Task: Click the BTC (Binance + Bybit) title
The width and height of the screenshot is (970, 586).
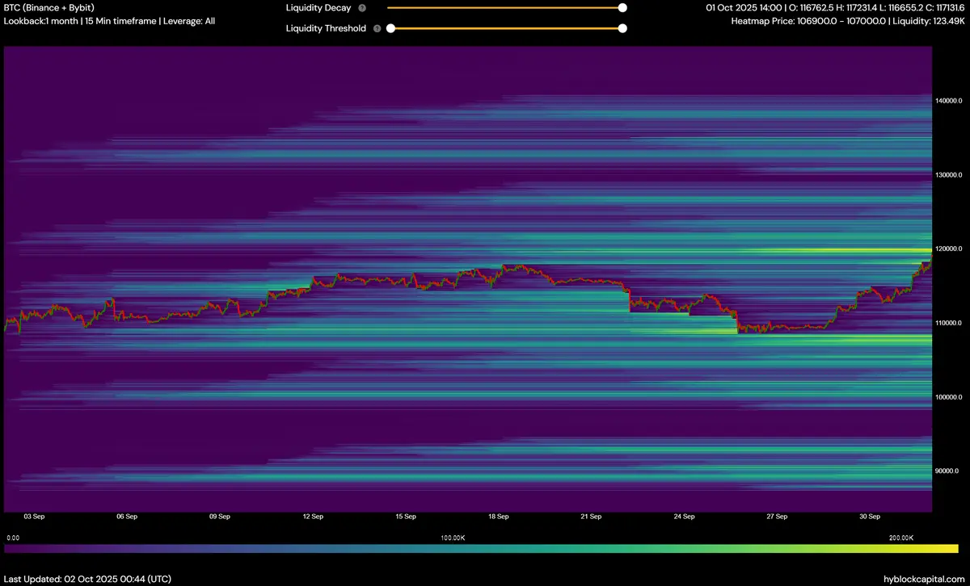Action: [x=54, y=8]
